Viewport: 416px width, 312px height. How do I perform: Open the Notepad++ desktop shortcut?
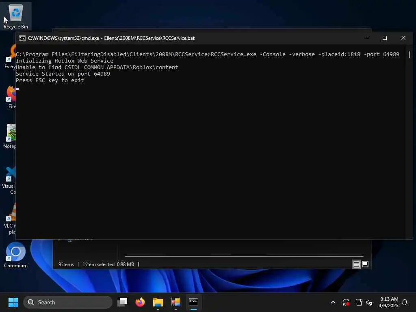10,136
